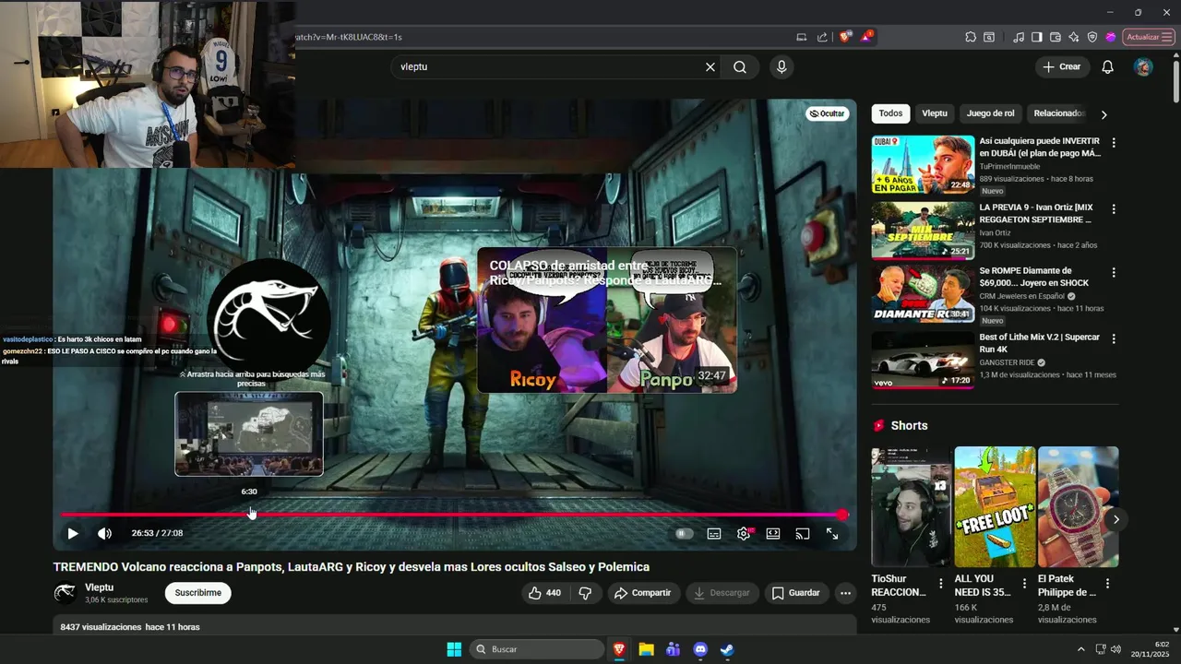Clear the YouTube search box text
The height and width of the screenshot is (664, 1181).
710,67
